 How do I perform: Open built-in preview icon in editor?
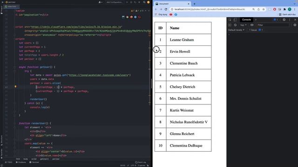point(123,17)
